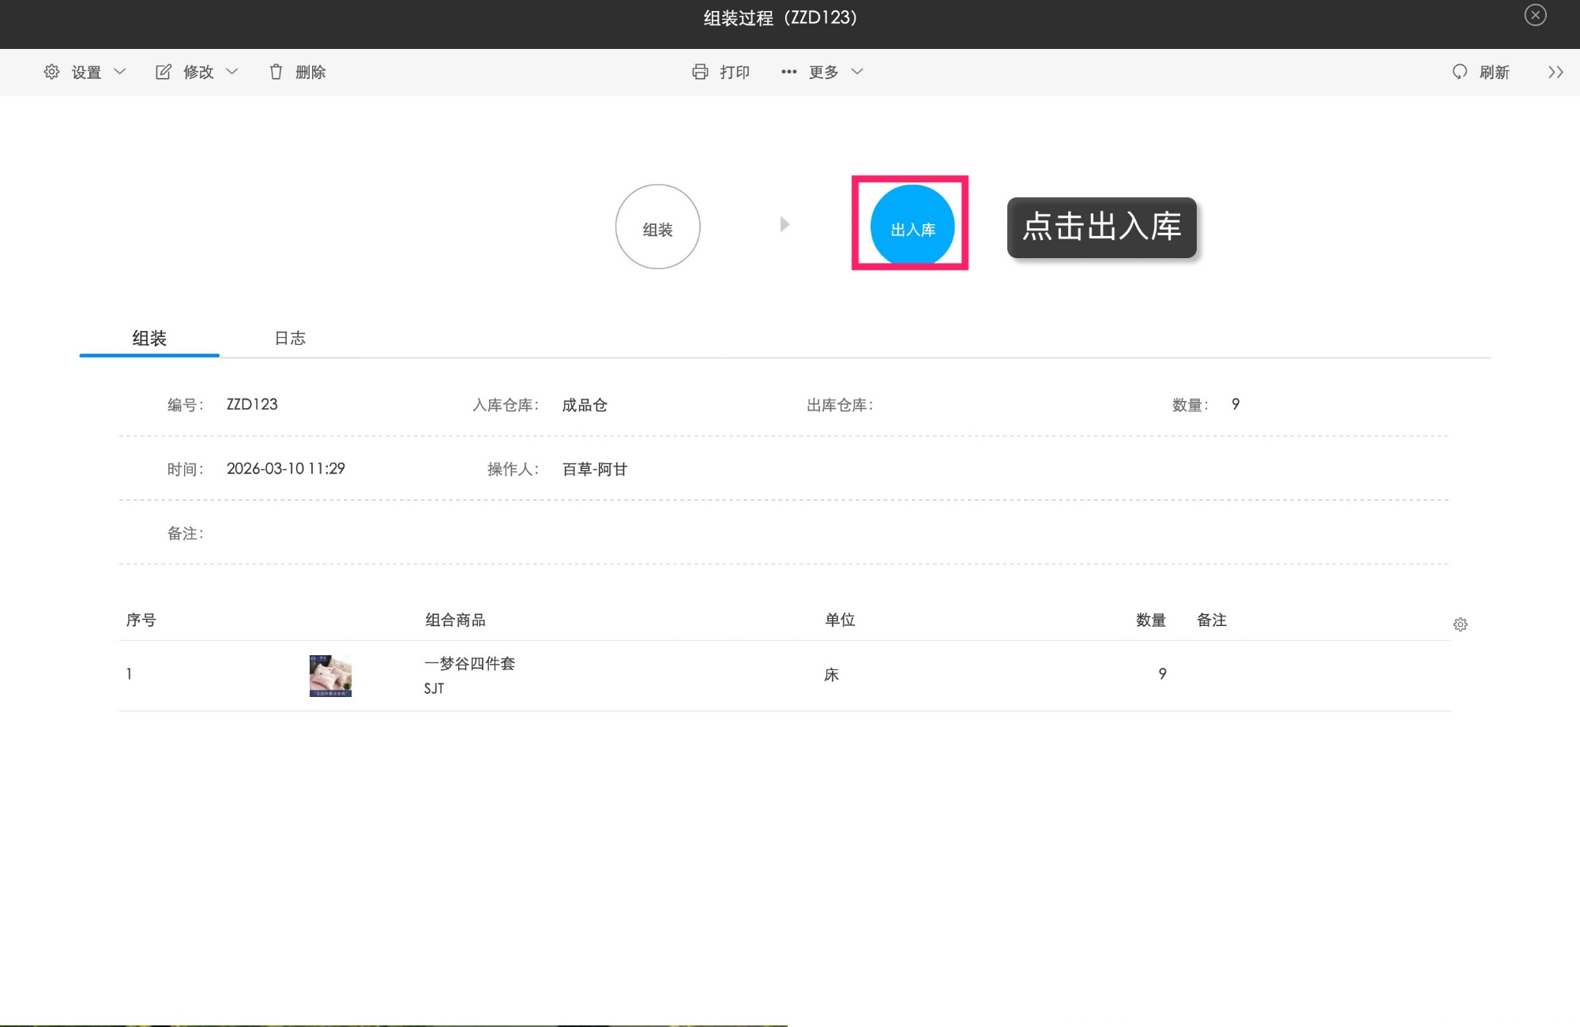Viewport: 1580px width, 1027px height.
Task: Click the product image thumbnail
Action: click(330, 675)
